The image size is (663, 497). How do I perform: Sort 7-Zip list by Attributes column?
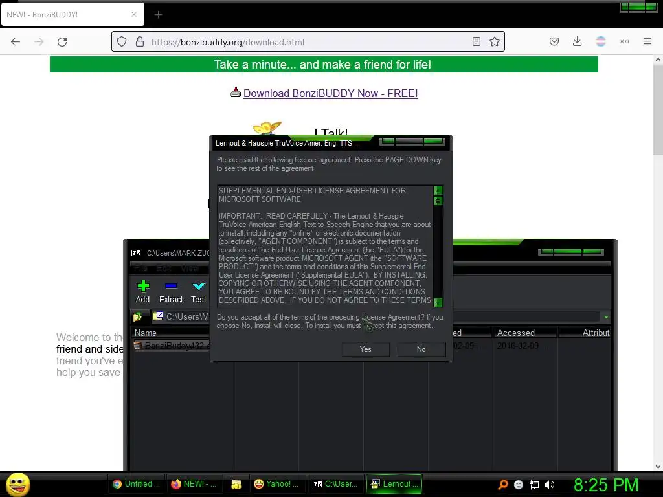point(585,333)
